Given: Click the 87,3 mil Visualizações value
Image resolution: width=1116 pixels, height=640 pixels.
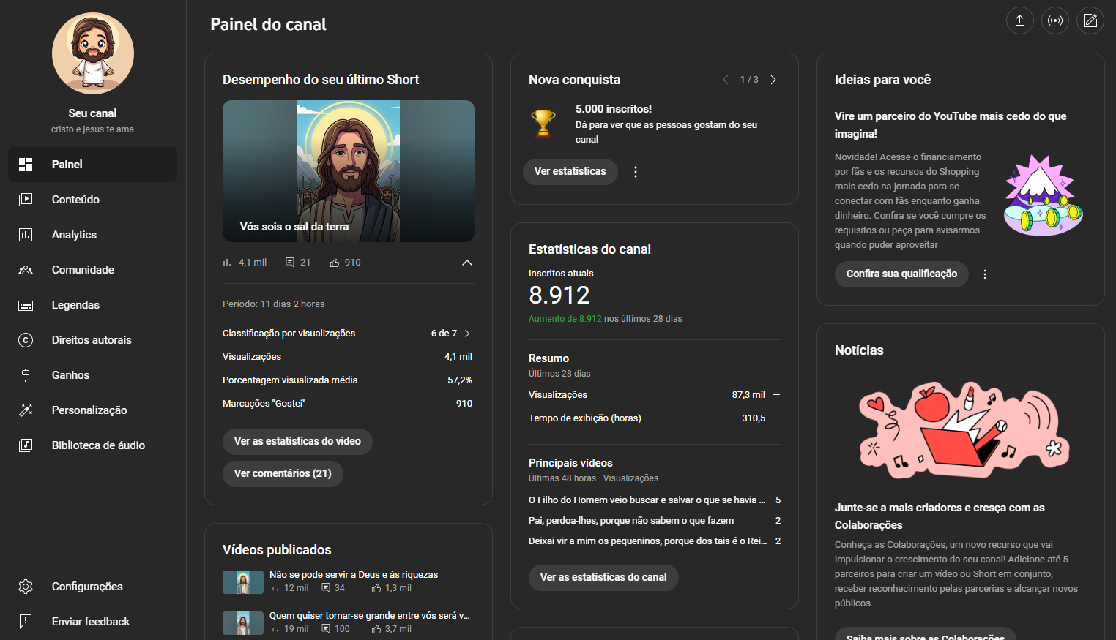Looking at the screenshot, I should click(x=748, y=395).
